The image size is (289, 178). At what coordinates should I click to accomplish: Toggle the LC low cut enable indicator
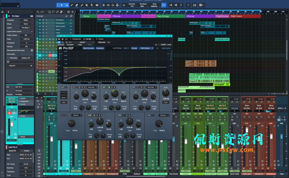pyautogui.click(x=66, y=115)
